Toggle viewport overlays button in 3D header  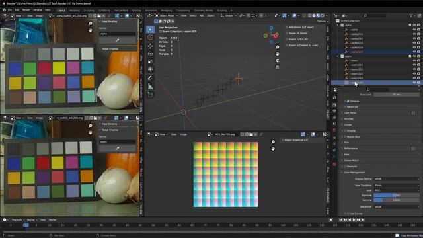(294, 16)
